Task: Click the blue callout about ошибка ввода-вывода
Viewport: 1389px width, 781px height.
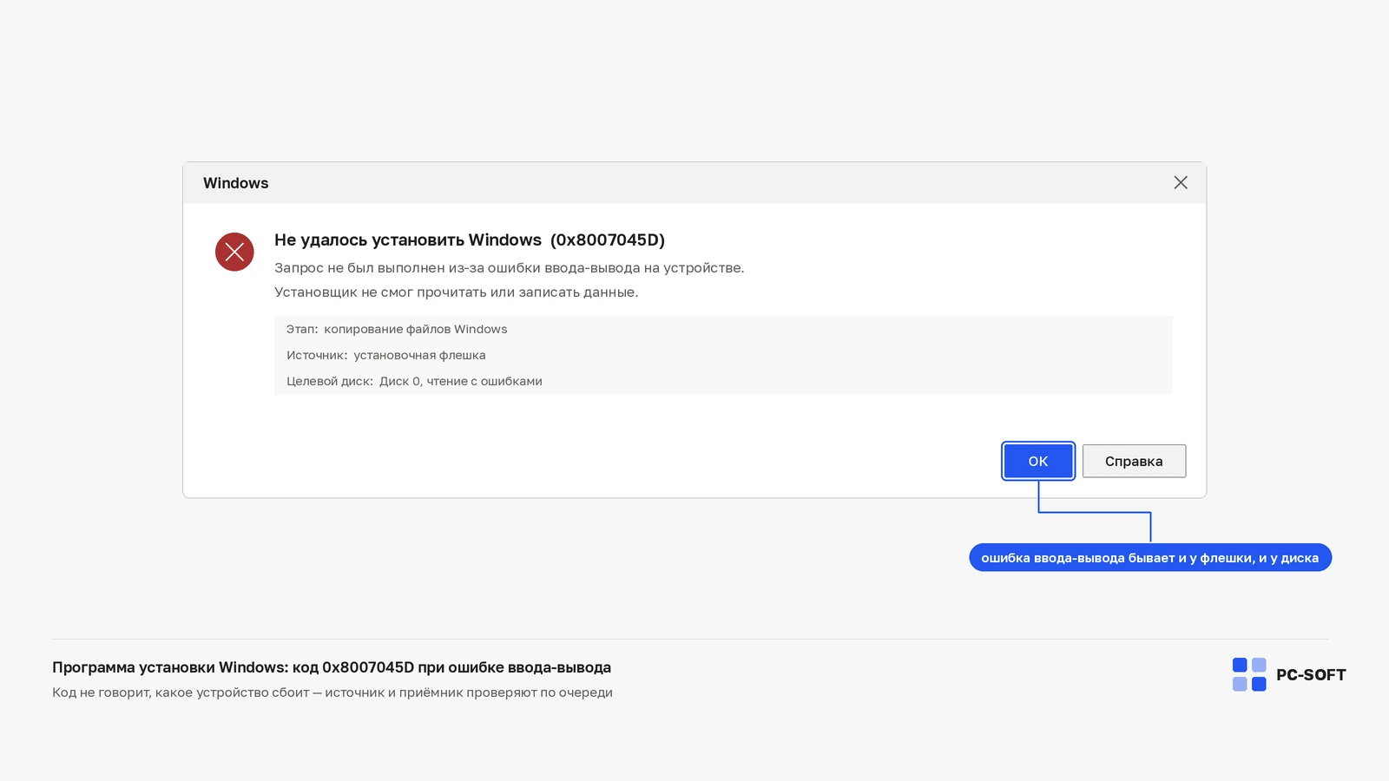Action: click(x=1150, y=558)
